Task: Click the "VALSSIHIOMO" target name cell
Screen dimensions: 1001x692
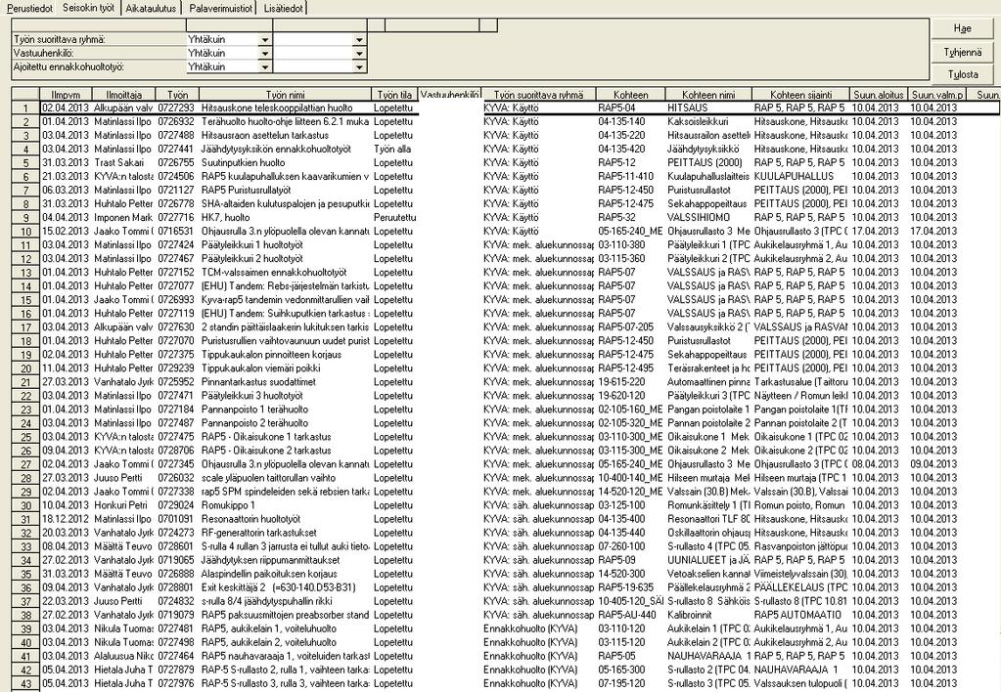Action: pyautogui.click(x=708, y=218)
